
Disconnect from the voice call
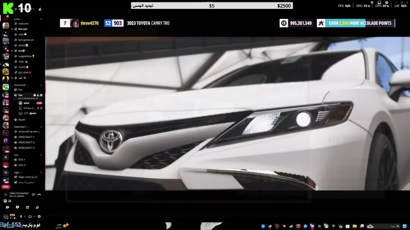39,195
